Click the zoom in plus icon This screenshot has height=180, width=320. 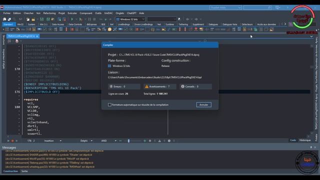pyautogui.click(x=144, y=141)
